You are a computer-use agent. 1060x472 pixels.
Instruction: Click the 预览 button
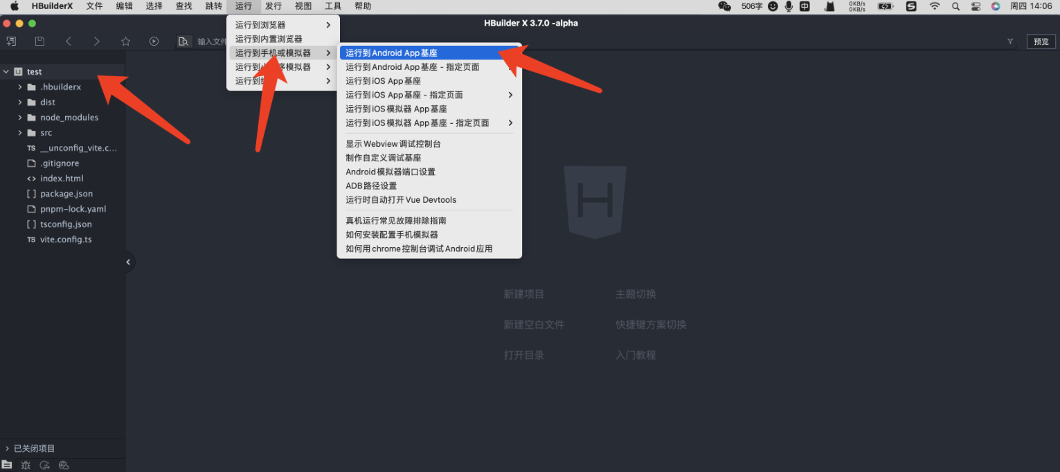coord(1041,42)
